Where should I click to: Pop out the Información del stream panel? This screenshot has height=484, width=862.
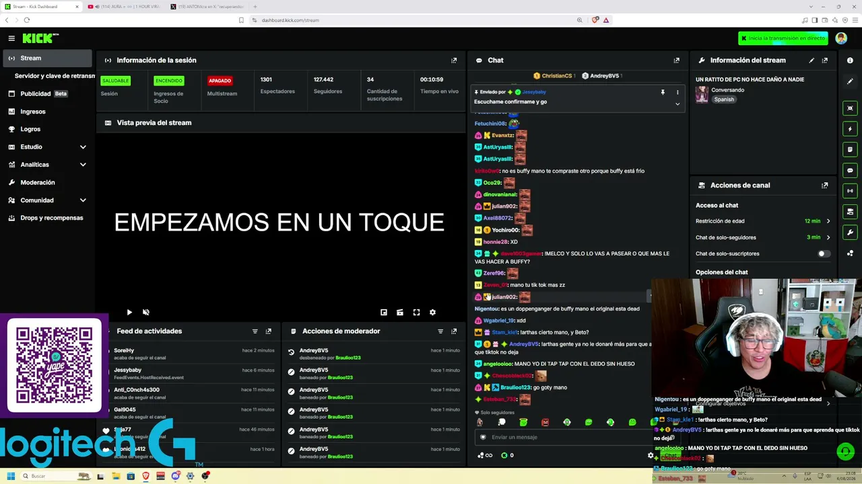pos(825,61)
